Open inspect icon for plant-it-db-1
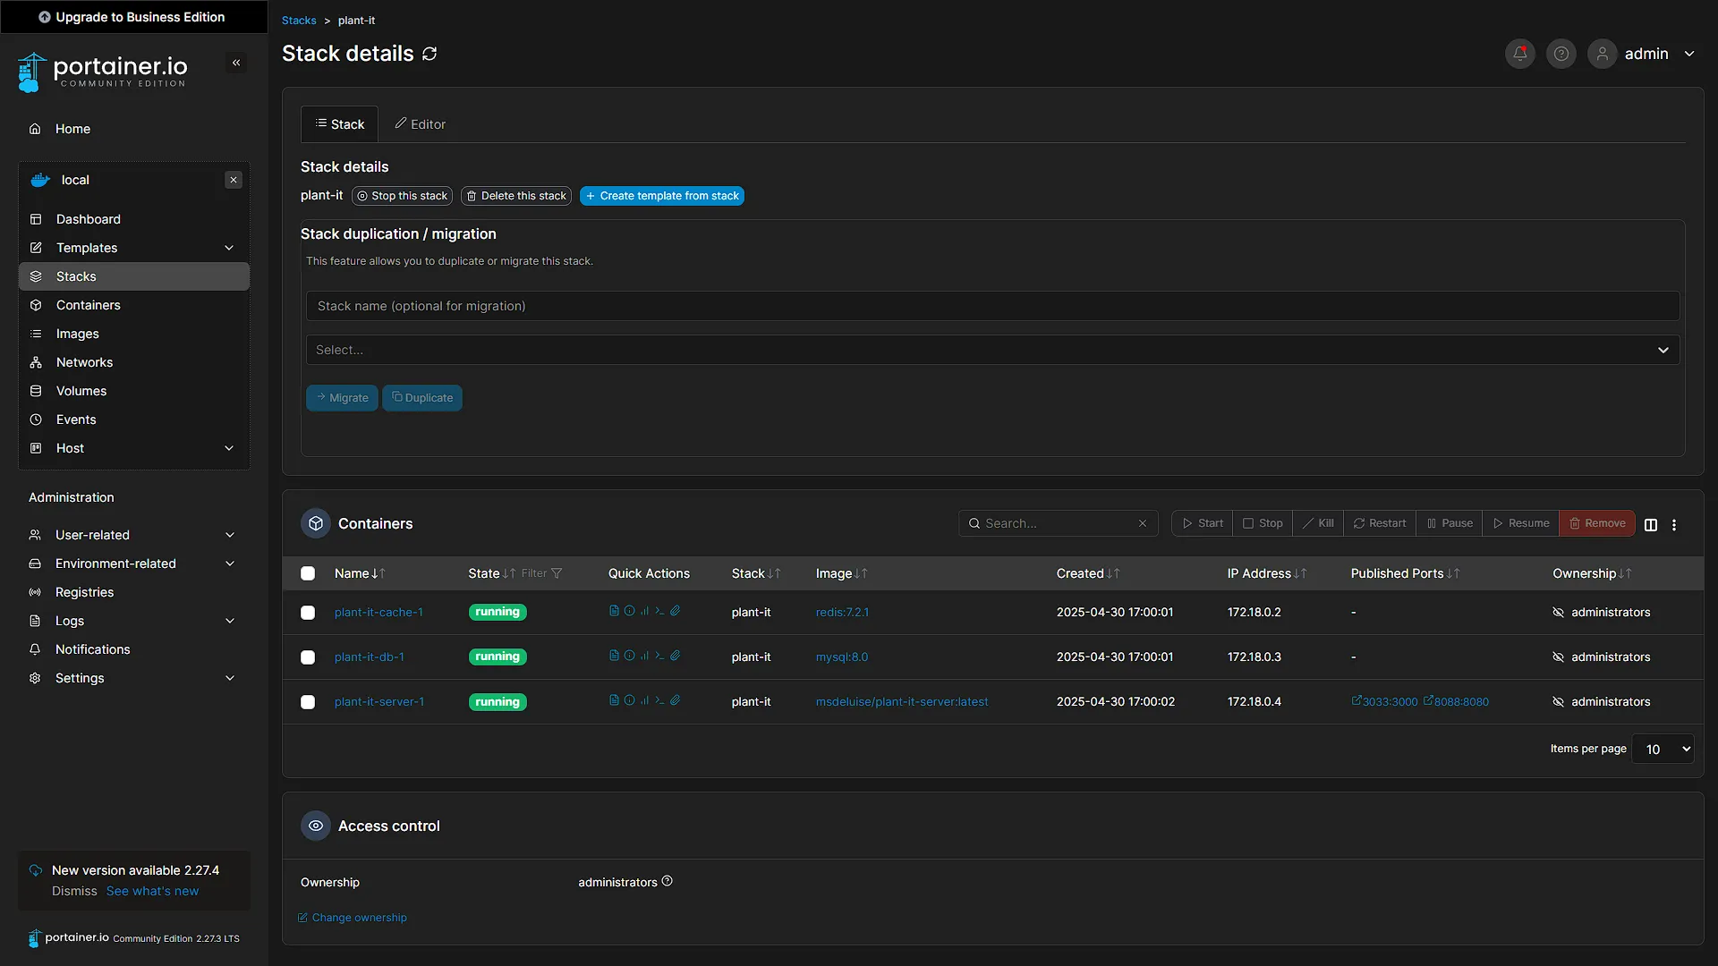This screenshot has height=966, width=1718. pyautogui.click(x=629, y=656)
